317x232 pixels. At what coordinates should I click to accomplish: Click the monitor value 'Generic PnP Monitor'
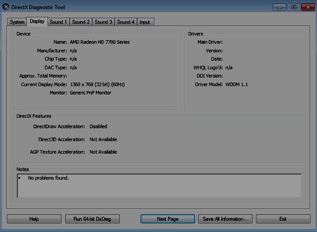pos(90,92)
